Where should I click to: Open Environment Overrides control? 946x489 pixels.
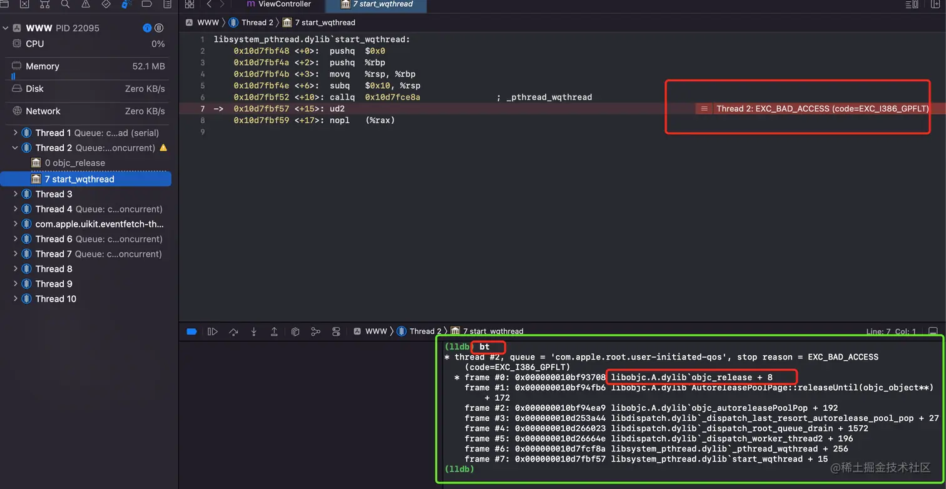click(337, 331)
